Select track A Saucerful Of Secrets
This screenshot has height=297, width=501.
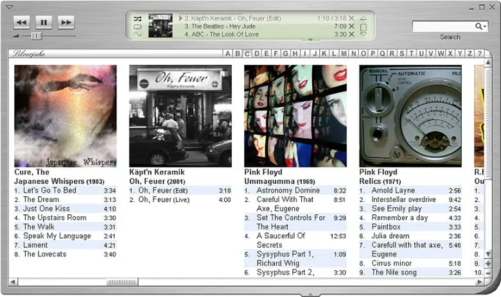coord(295,241)
